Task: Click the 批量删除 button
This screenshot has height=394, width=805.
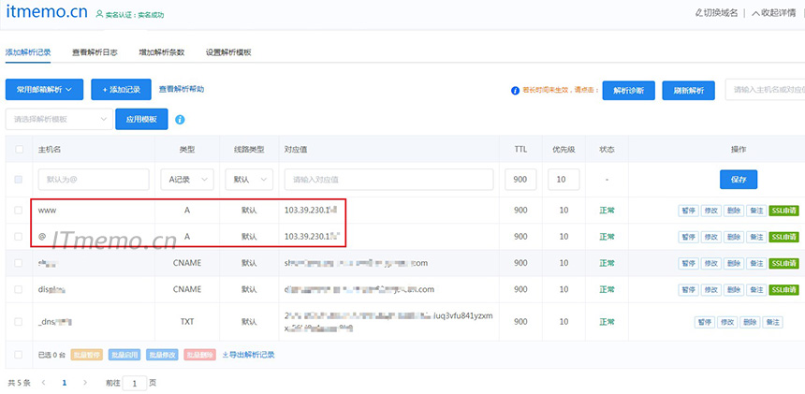Action: 199,355
